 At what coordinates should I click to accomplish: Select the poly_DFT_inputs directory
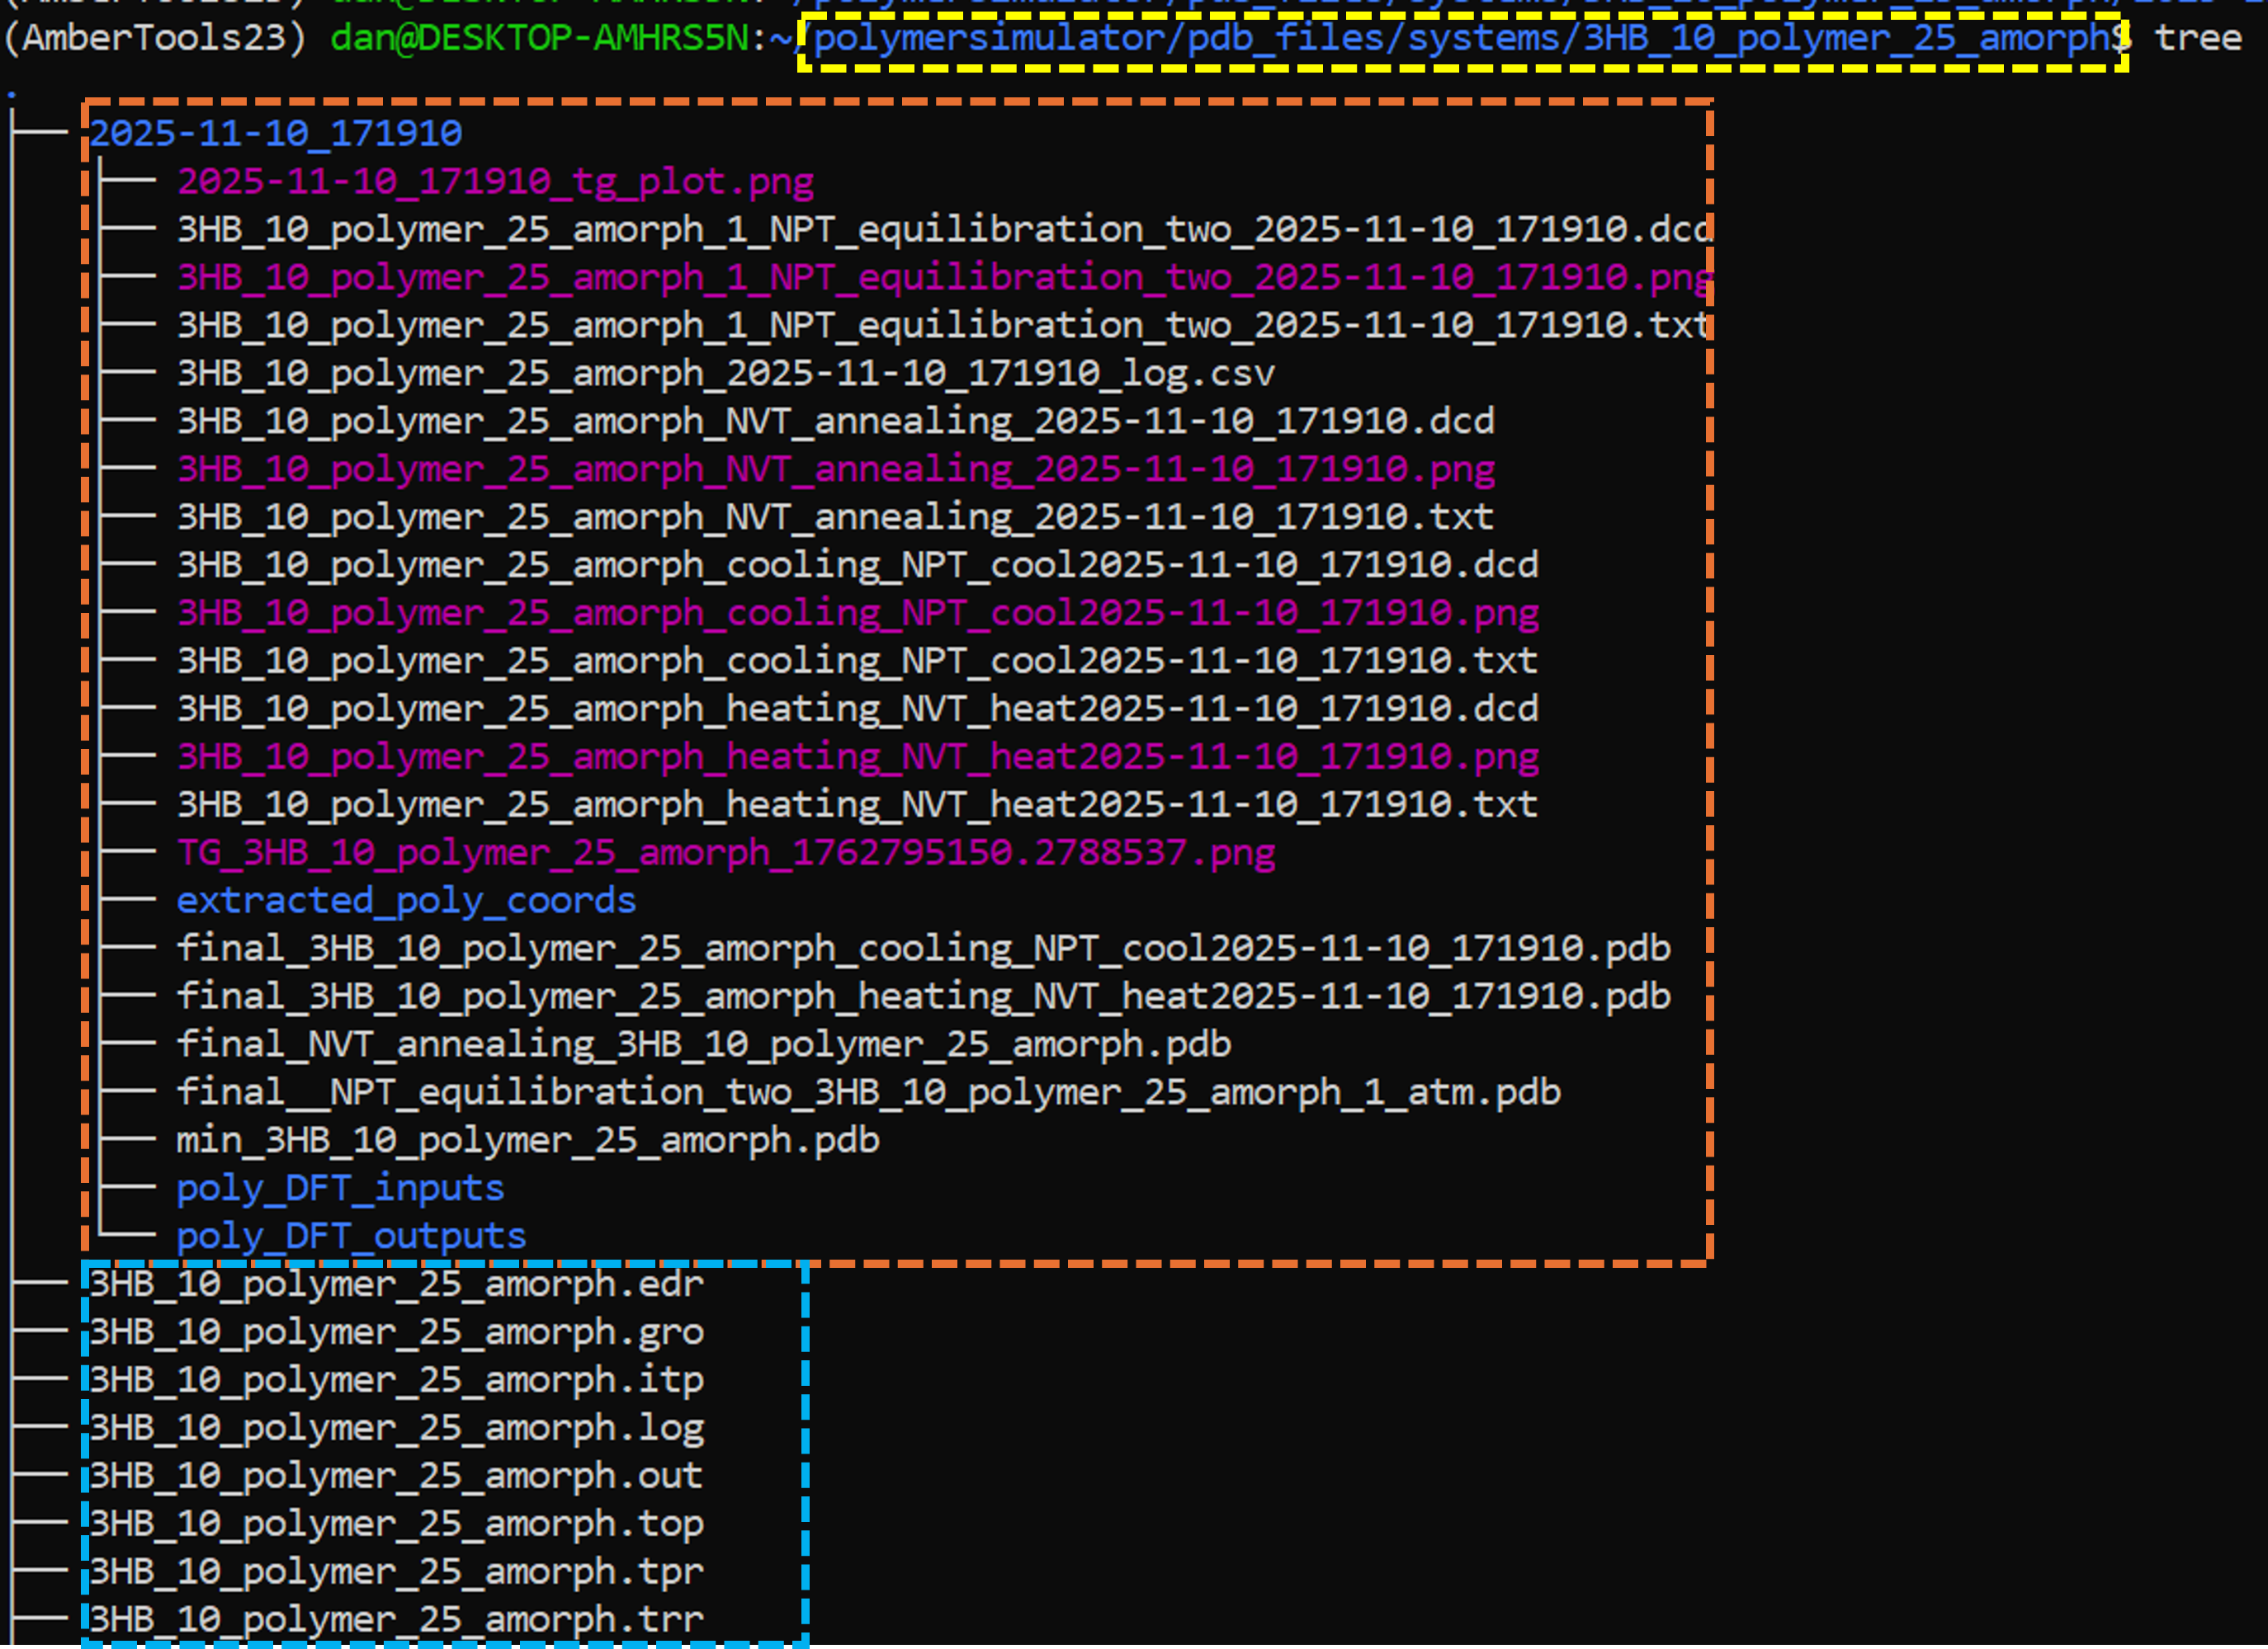click(341, 1188)
